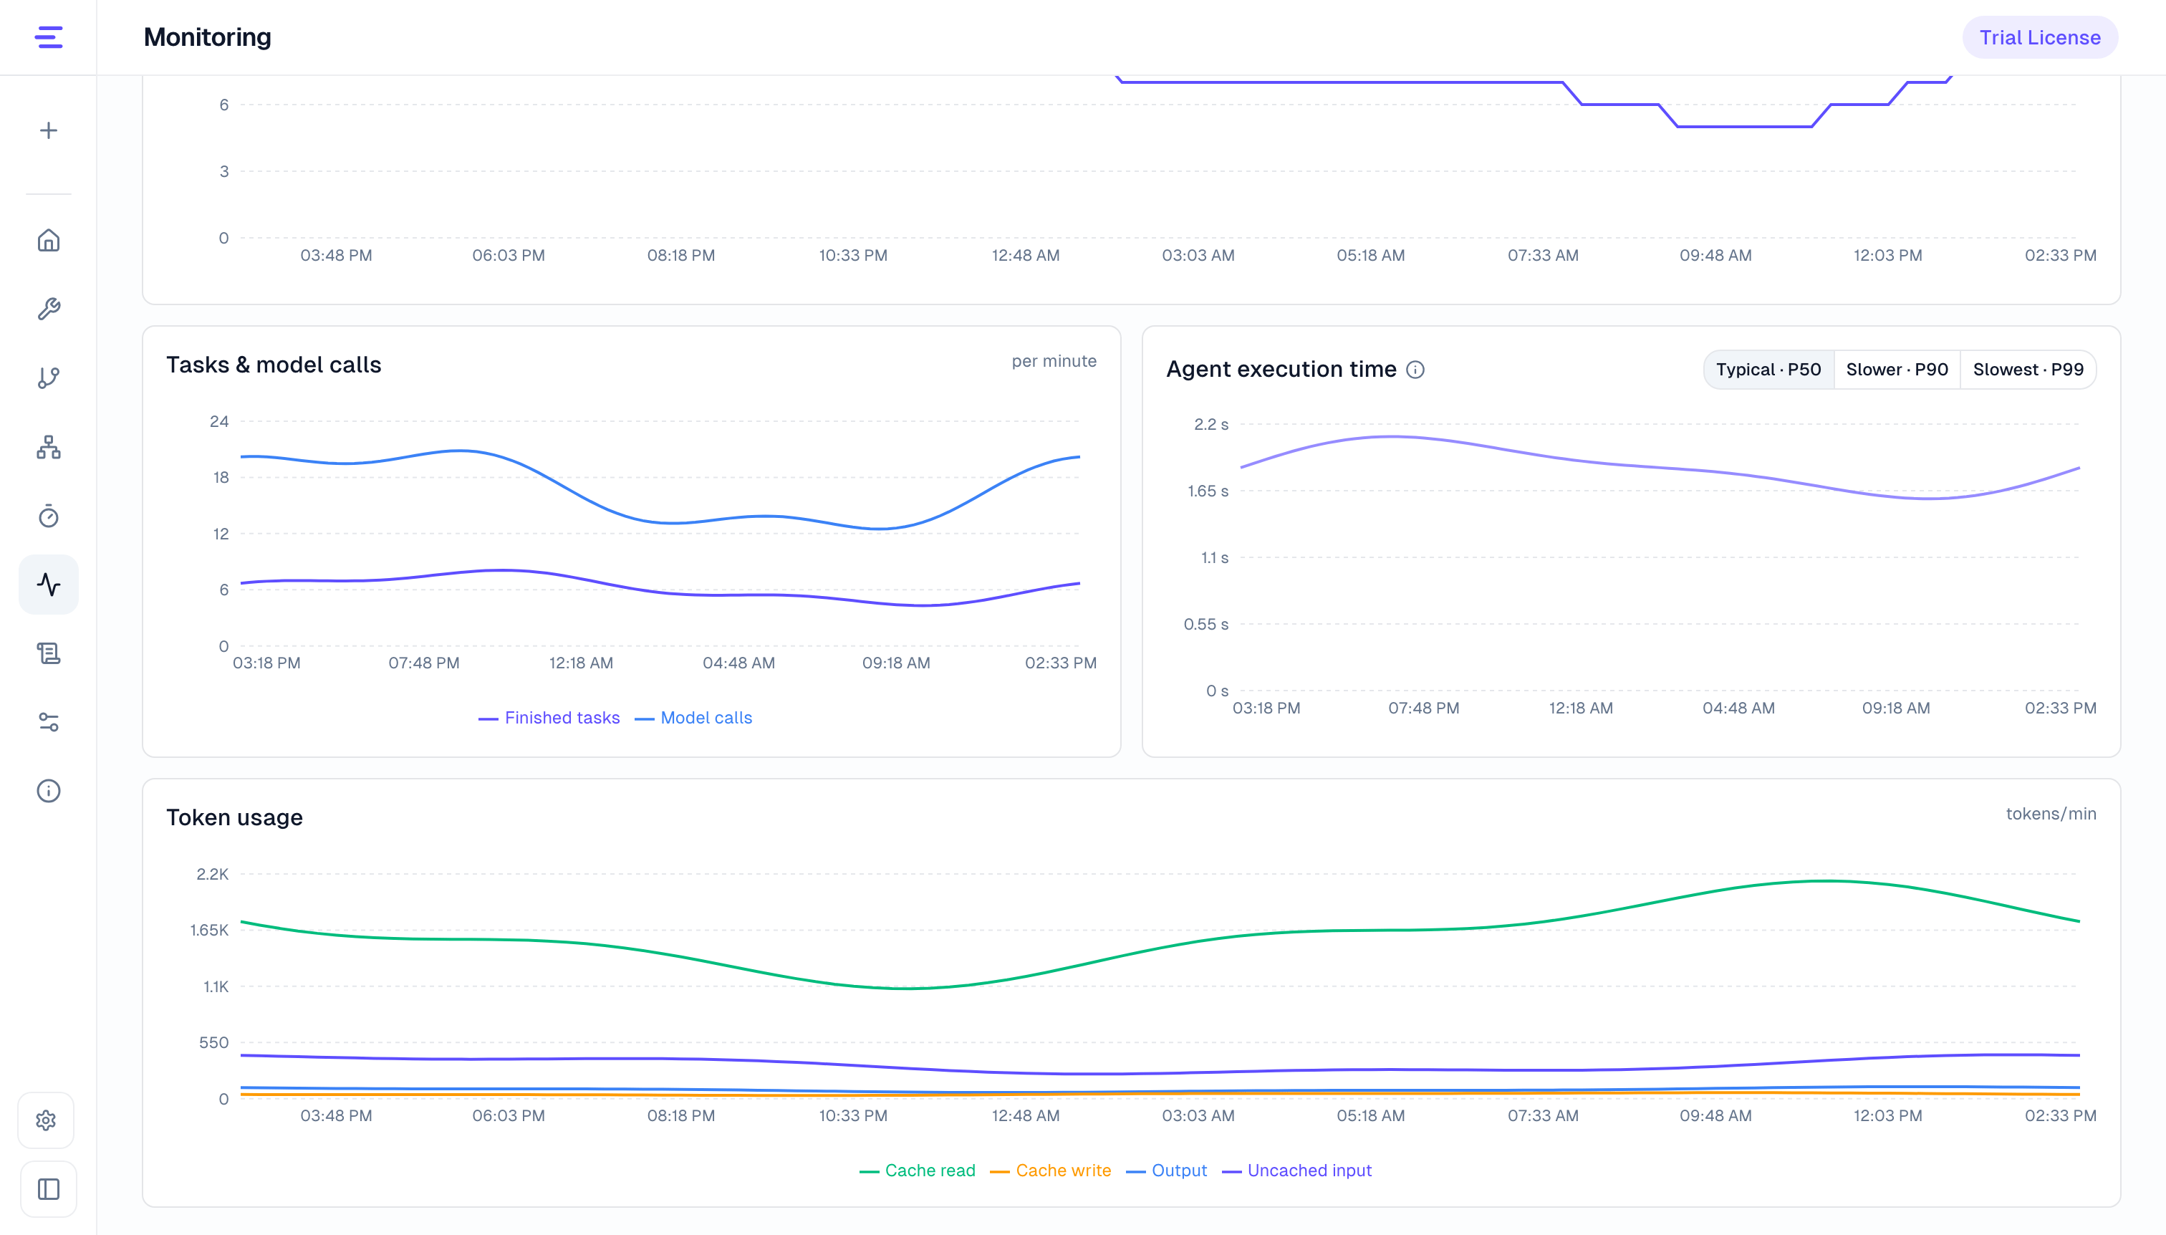The width and height of the screenshot is (2166, 1235).
Task: Click 2.2K axis label in Token usage
Action: coord(213,874)
